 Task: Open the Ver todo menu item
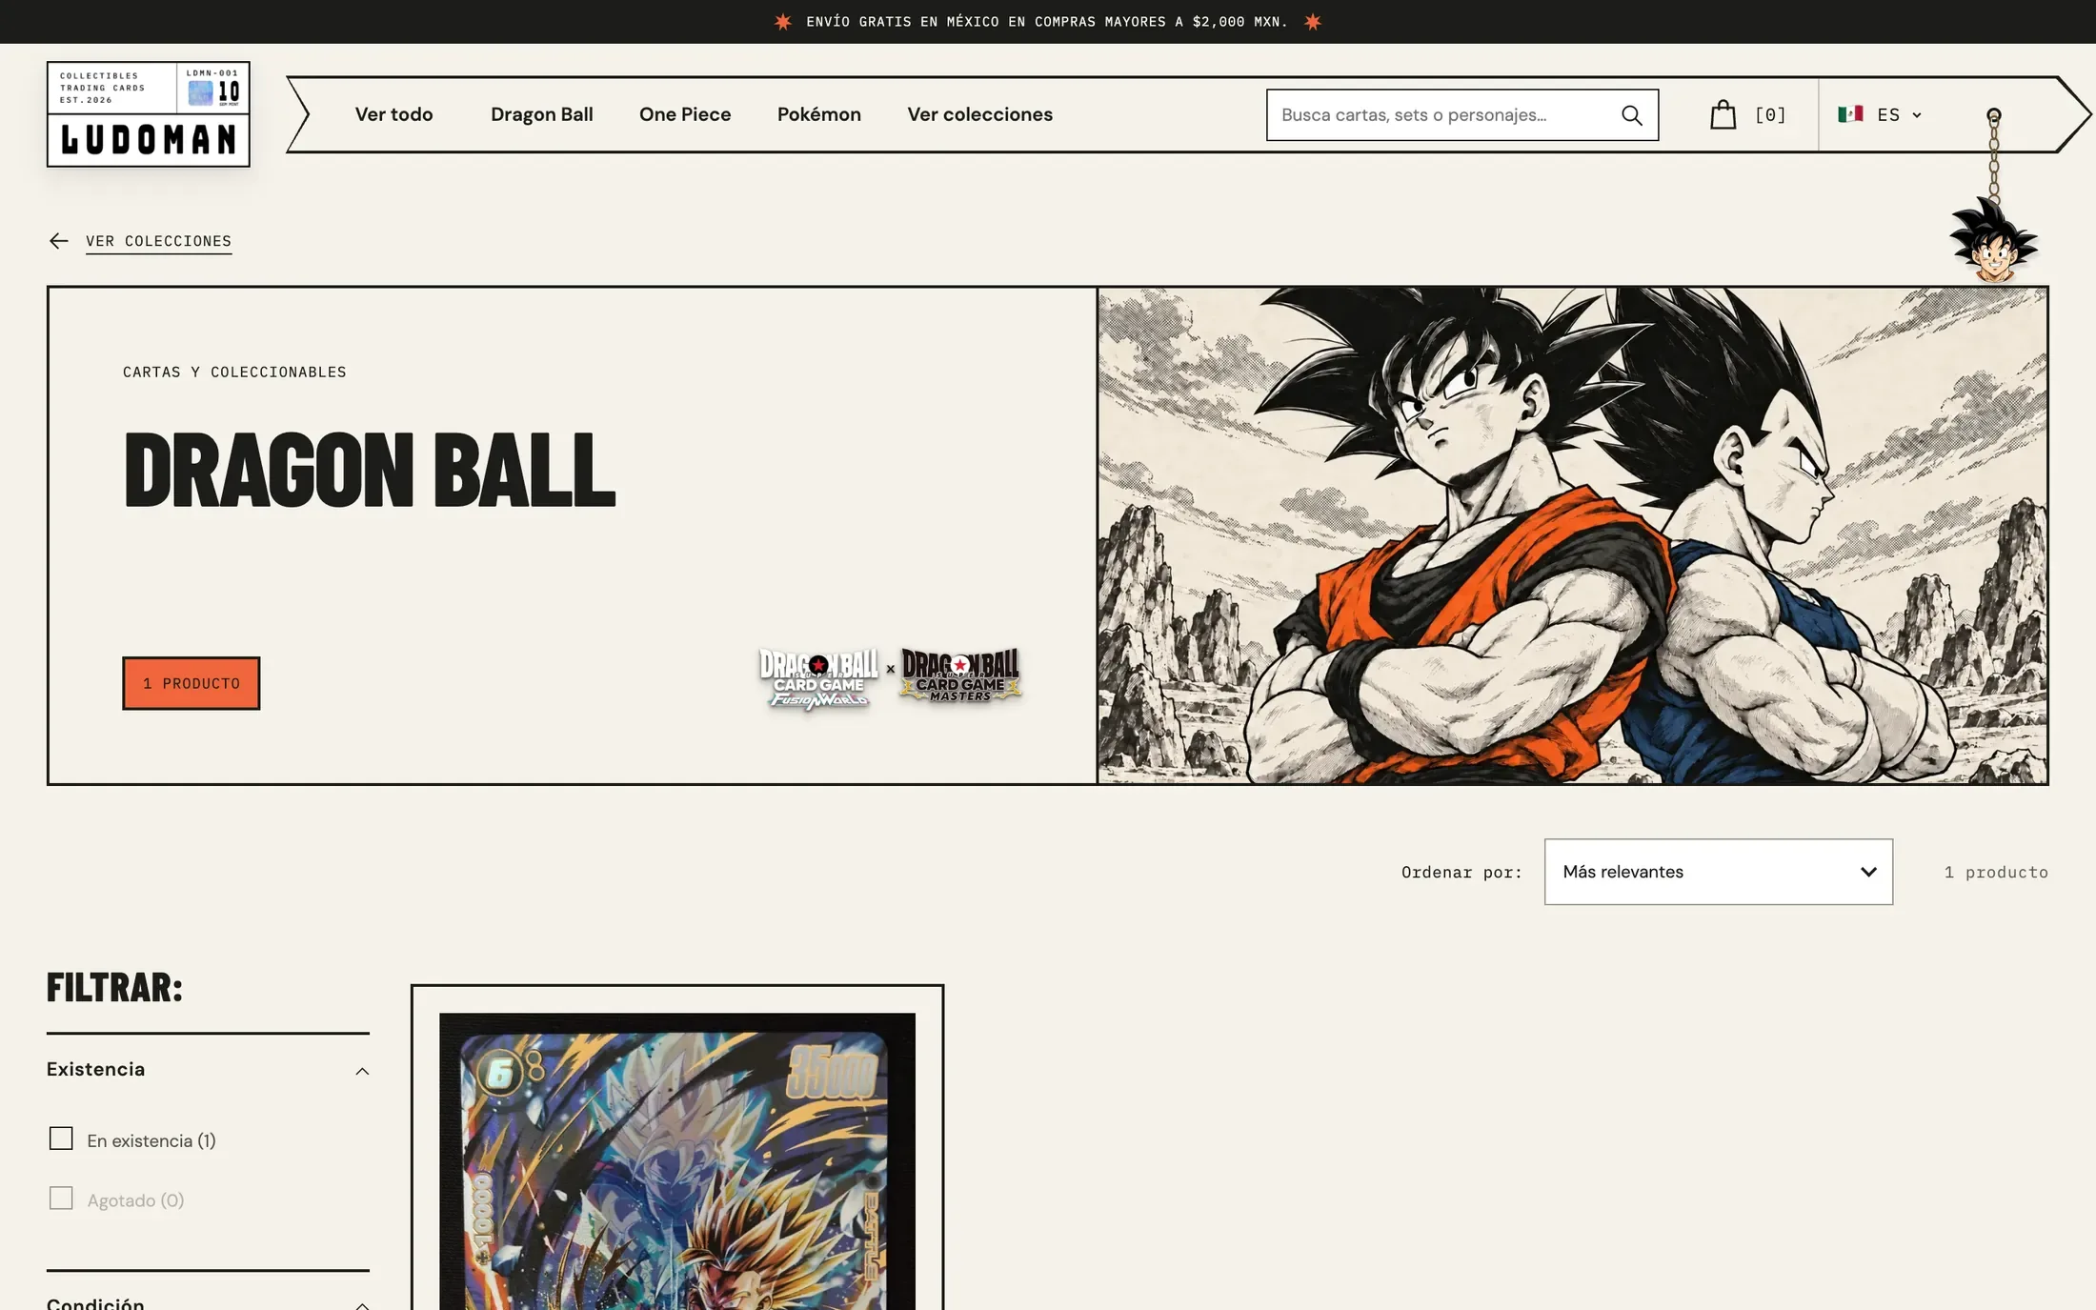[x=393, y=114]
